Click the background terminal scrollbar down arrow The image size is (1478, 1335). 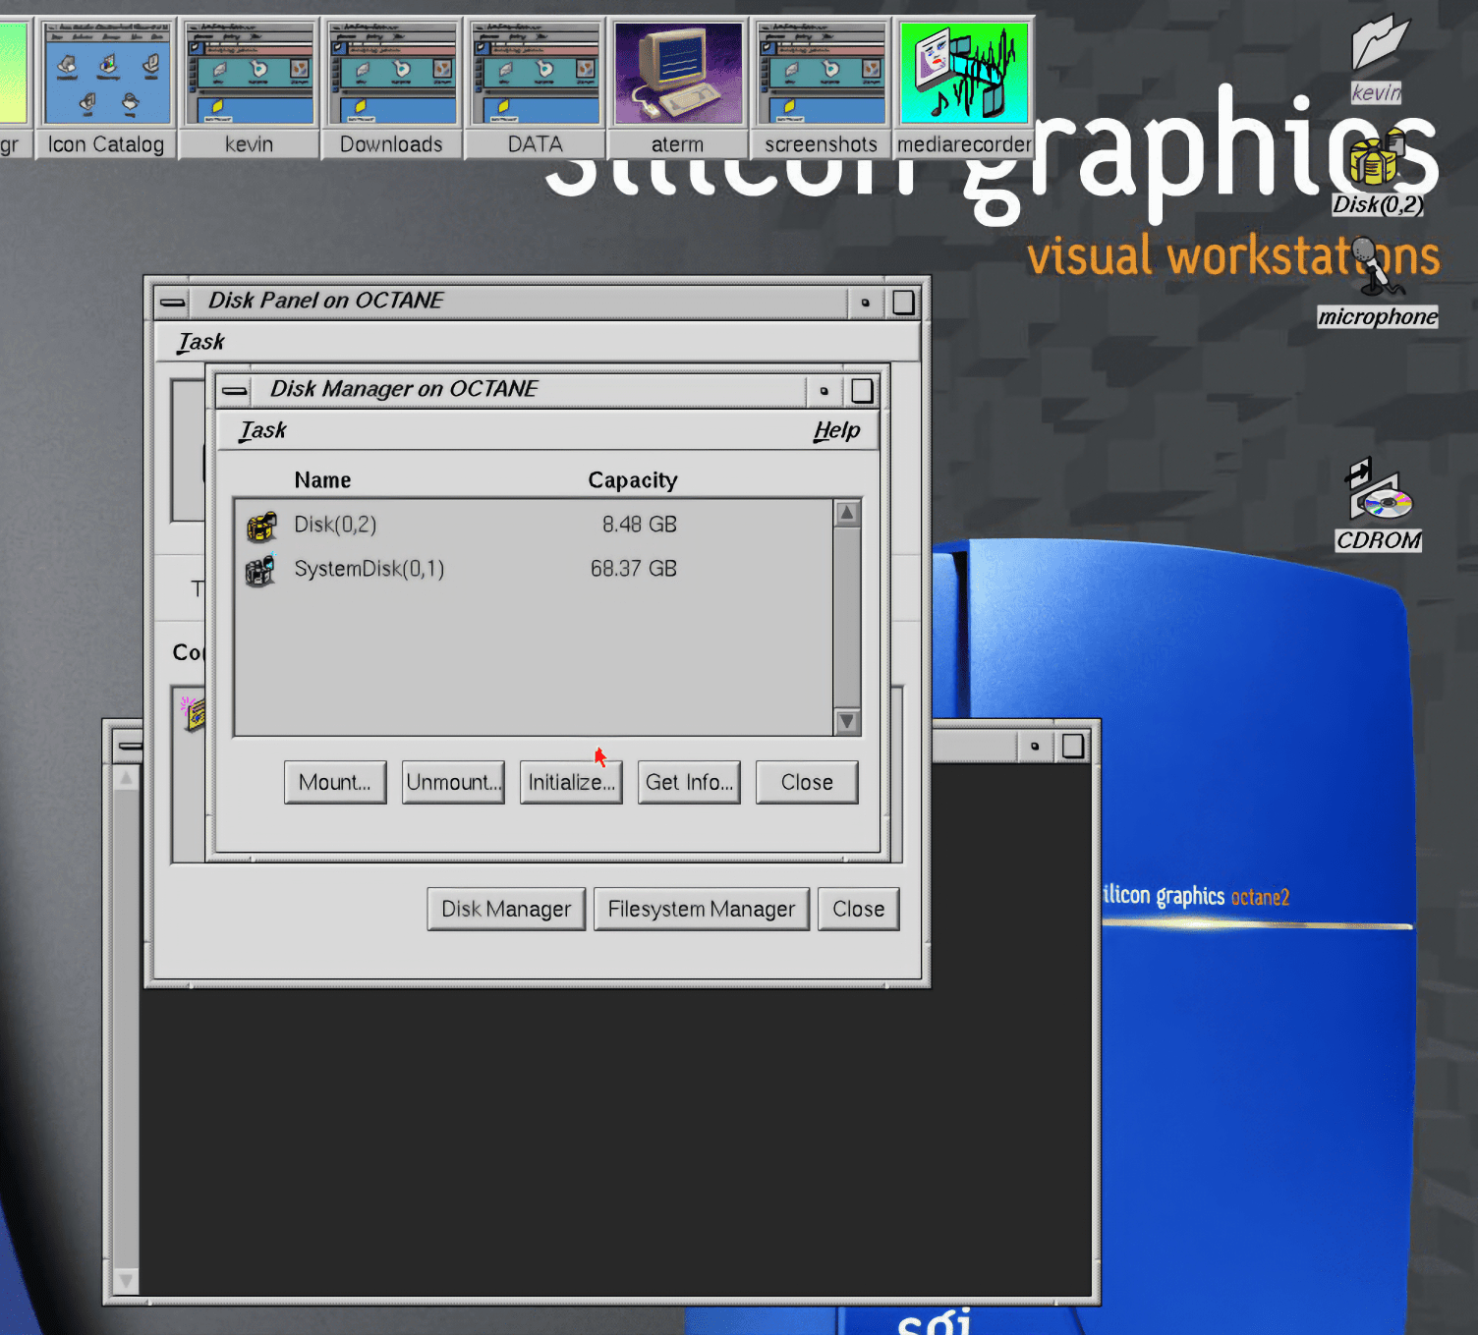pyautogui.click(x=126, y=1281)
